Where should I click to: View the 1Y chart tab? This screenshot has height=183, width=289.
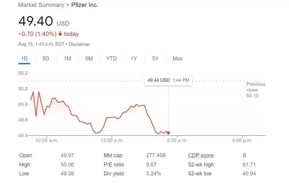tap(134, 59)
